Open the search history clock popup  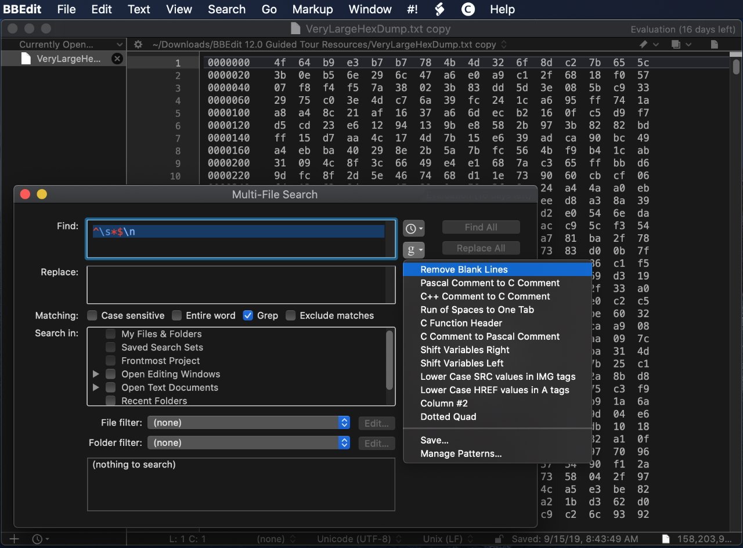point(414,228)
